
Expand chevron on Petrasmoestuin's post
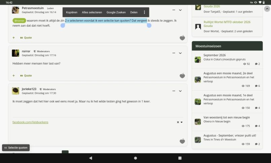pyautogui.click(x=180, y=10)
